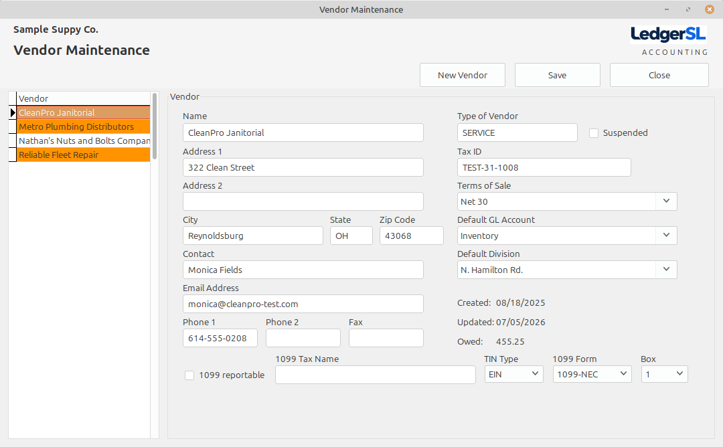Image resolution: width=723 pixels, height=447 pixels.
Task: Click the Zip Code field
Action: (411, 236)
